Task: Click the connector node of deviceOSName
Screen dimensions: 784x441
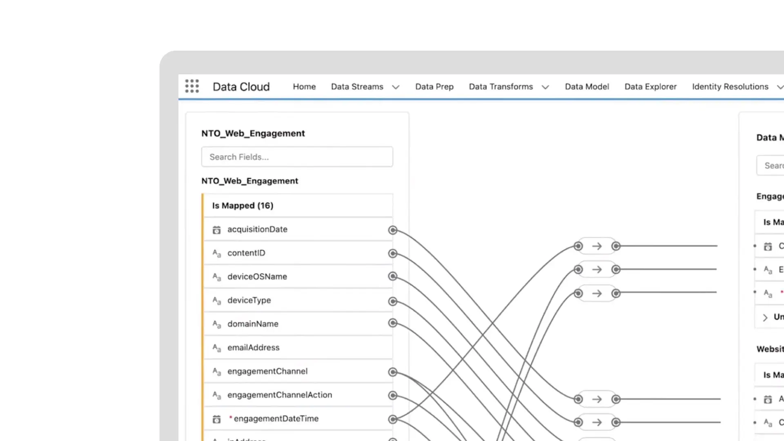Action: click(x=393, y=276)
